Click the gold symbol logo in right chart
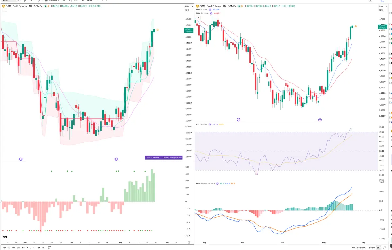Viewport: 392px width, 250px height. coord(198,6)
